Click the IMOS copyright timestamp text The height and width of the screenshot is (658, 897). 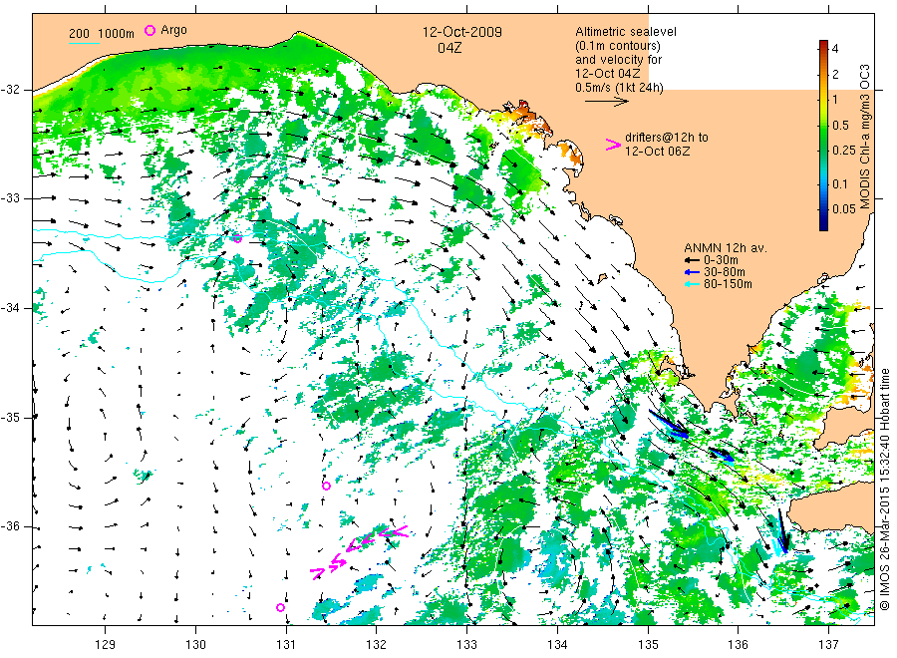tap(885, 490)
